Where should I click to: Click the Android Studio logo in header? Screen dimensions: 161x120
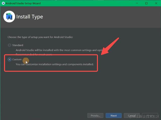[9, 16]
